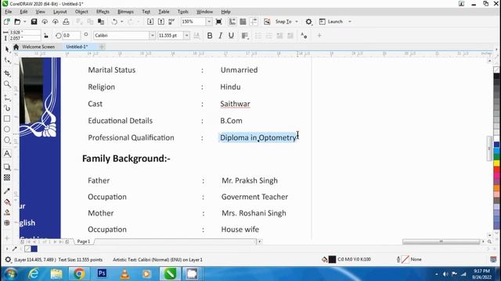Expand the font name dropdown arrow
Screen dimensions: 501x281
click(x=153, y=36)
